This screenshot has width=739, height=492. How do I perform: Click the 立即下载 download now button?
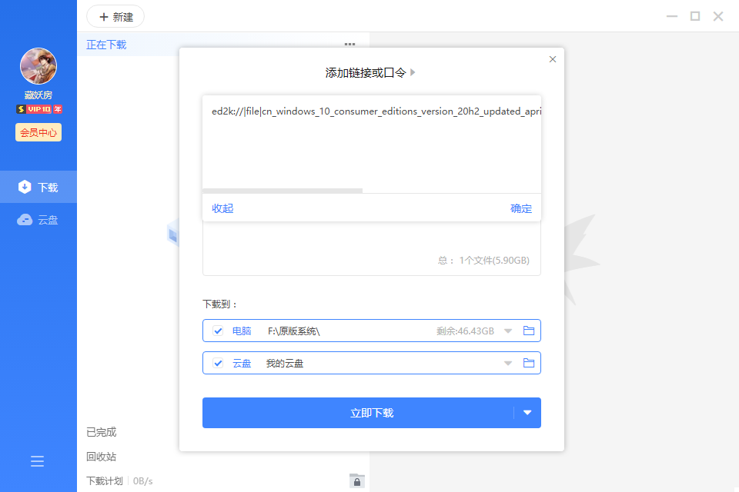pos(358,413)
